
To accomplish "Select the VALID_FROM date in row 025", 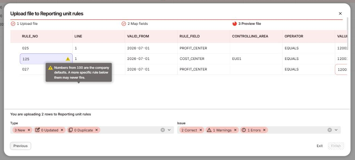I will tap(151, 48).
